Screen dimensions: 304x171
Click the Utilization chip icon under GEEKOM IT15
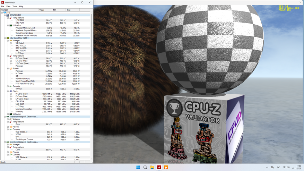tap(11, 25)
